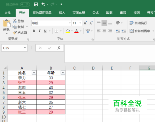Open the Customize Quick Access Toolbar dropdown
Image resolution: width=155 pixels, height=122 pixels.
point(61,4)
